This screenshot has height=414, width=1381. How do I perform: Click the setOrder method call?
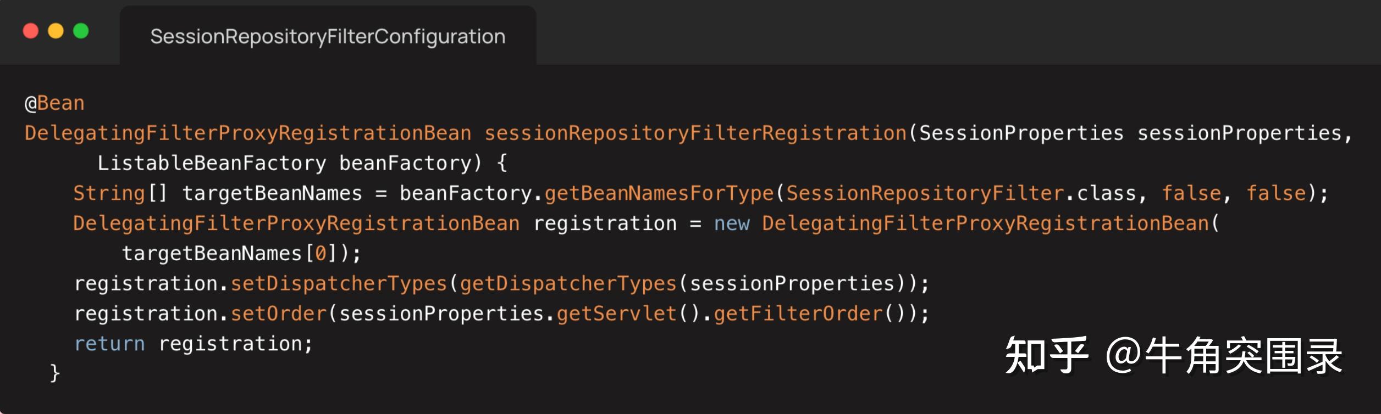click(x=279, y=314)
